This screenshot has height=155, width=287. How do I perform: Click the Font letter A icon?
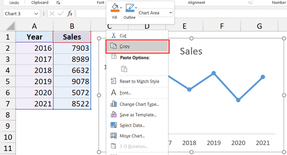[x=114, y=92]
